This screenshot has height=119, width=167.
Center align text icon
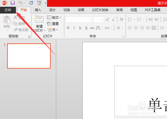tap(136, 28)
